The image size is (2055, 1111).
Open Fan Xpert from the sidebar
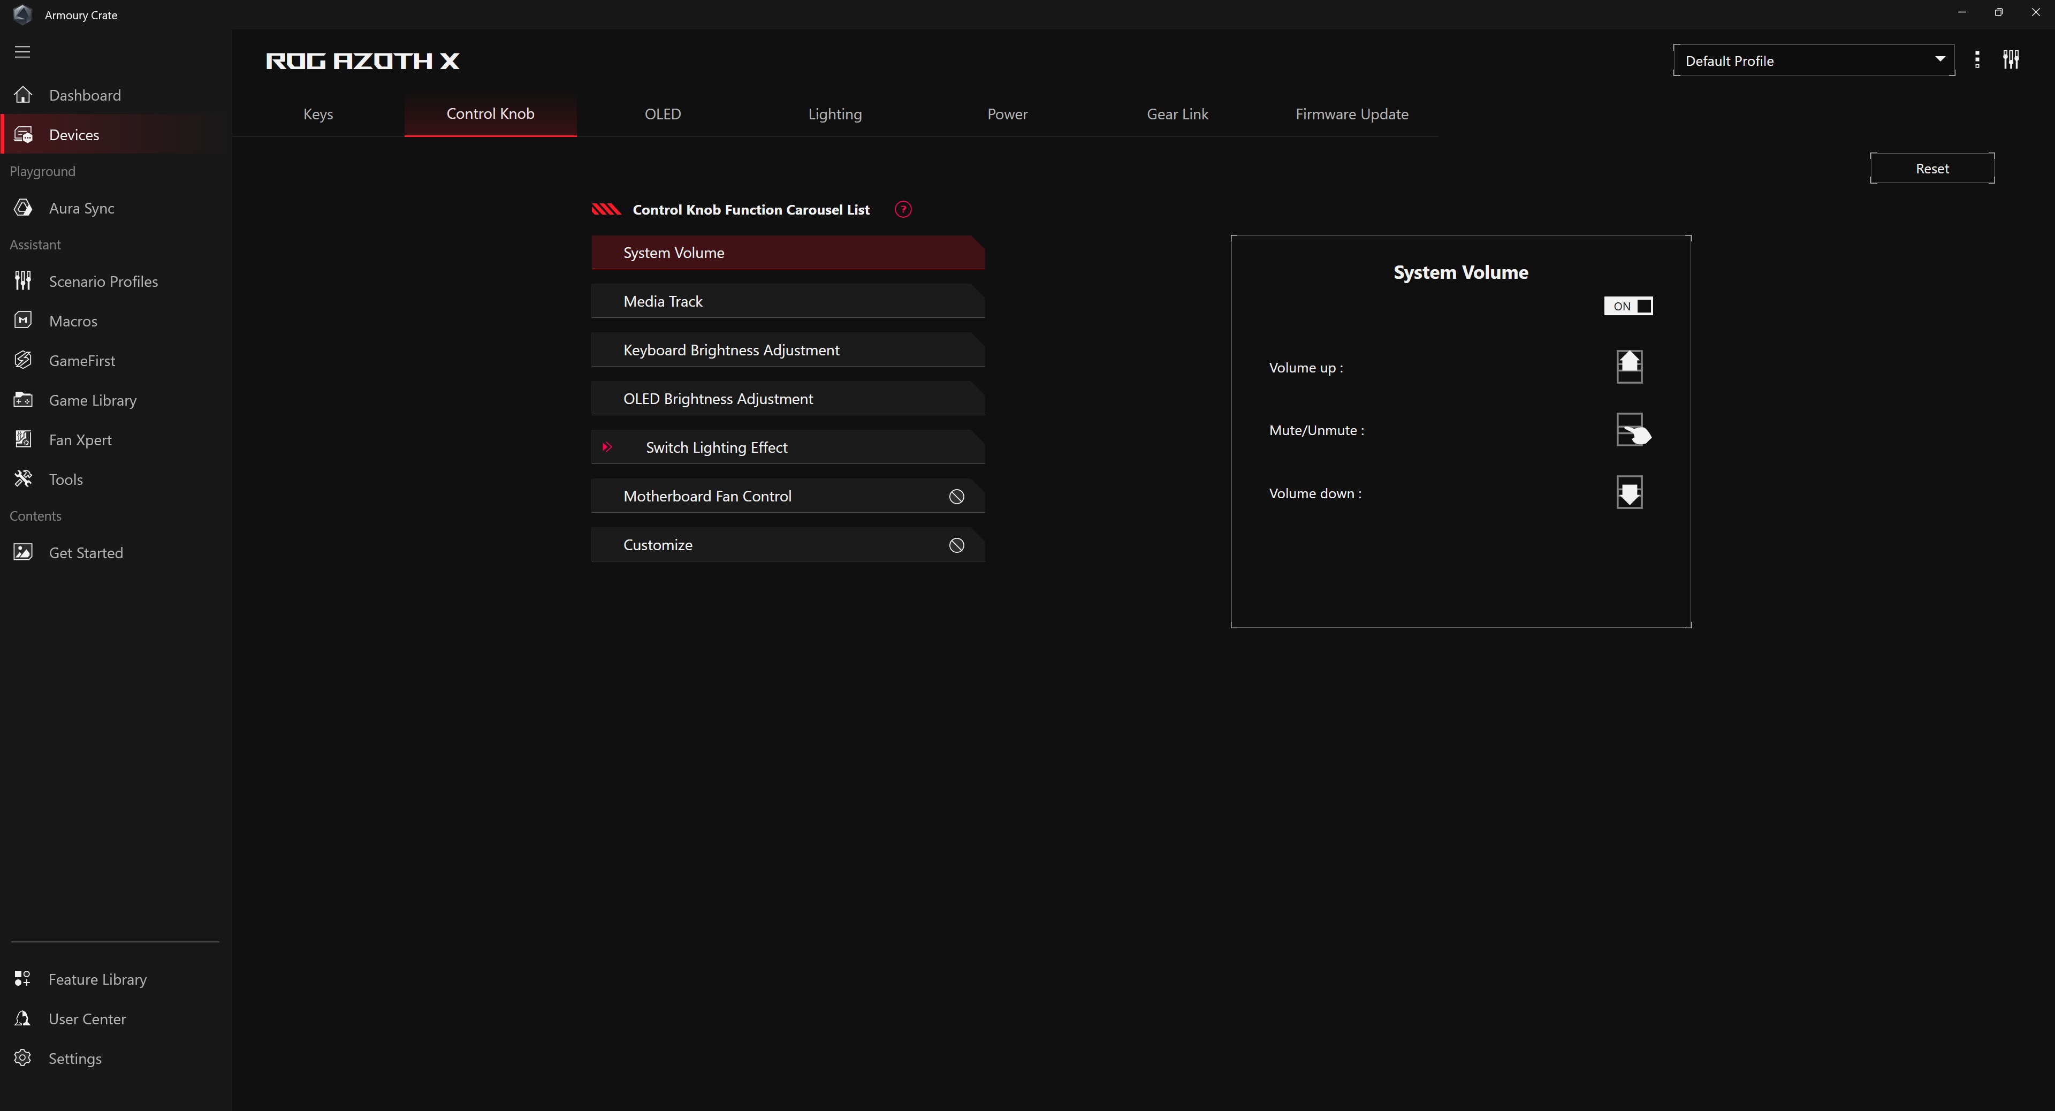click(116, 439)
